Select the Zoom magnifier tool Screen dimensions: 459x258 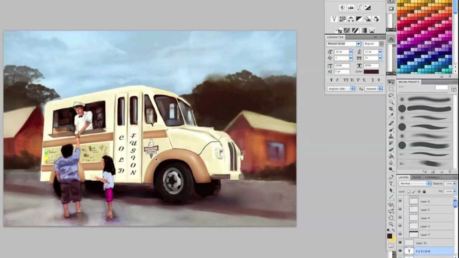(391, 224)
